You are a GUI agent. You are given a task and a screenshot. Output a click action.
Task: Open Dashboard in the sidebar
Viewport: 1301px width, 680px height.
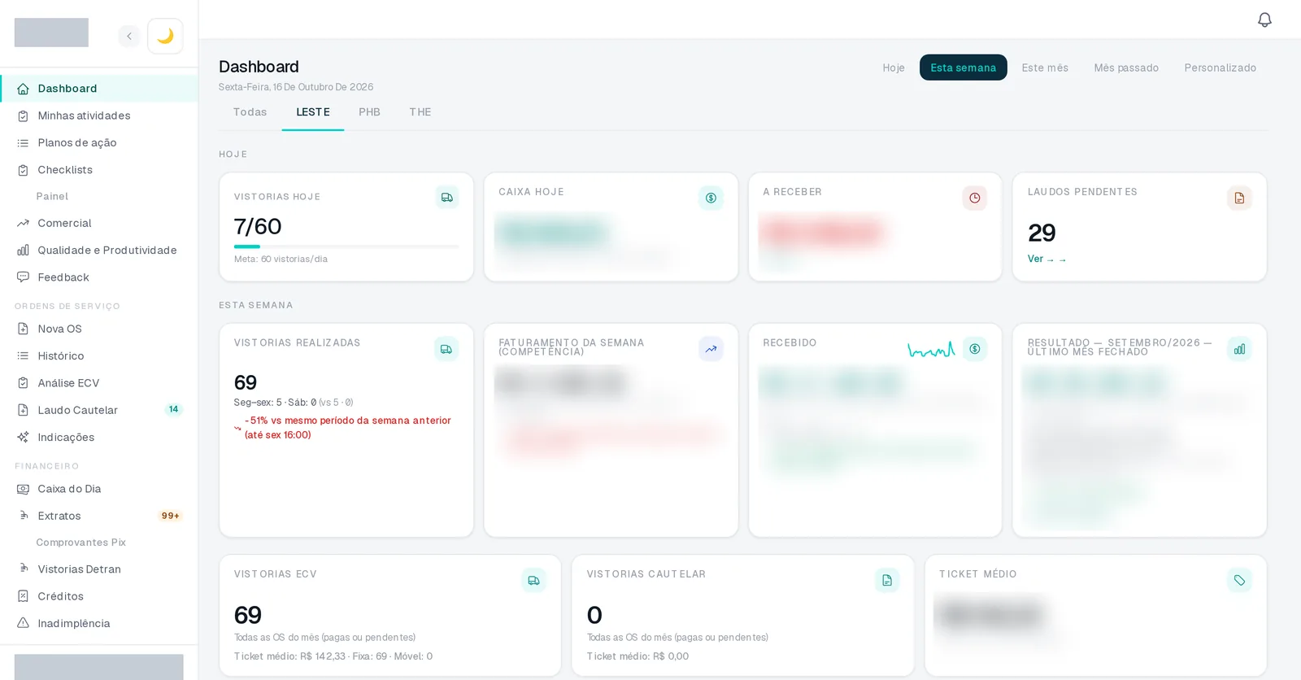pos(98,89)
